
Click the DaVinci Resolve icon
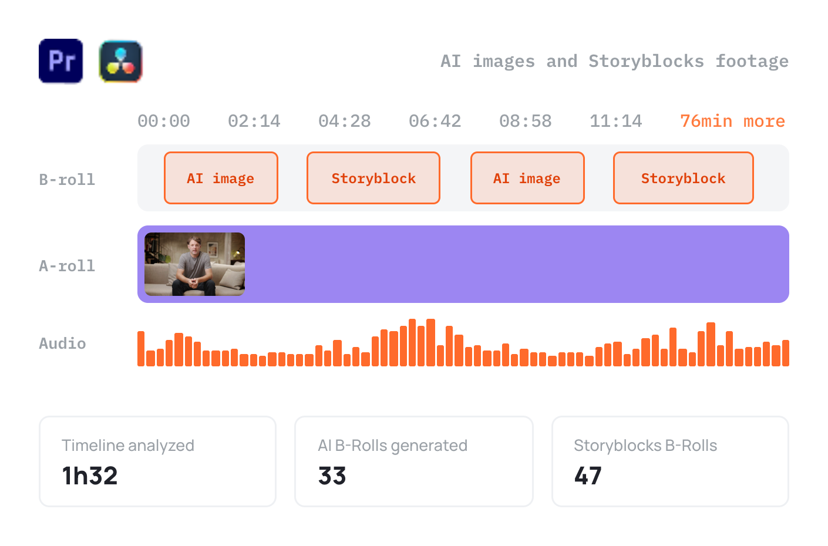pos(121,61)
